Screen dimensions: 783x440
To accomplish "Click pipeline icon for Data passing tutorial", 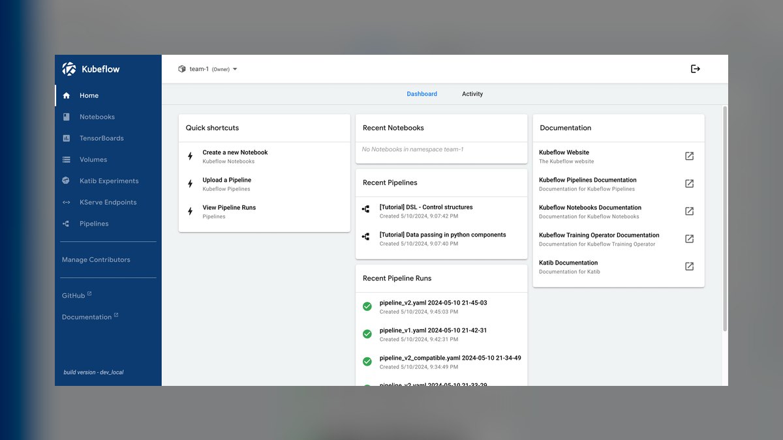I will [x=365, y=237].
